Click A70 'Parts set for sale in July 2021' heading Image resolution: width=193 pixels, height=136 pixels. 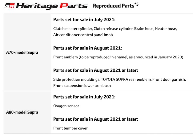(84, 20)
